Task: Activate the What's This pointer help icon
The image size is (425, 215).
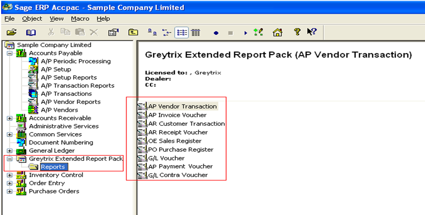Action: point(312,32)
